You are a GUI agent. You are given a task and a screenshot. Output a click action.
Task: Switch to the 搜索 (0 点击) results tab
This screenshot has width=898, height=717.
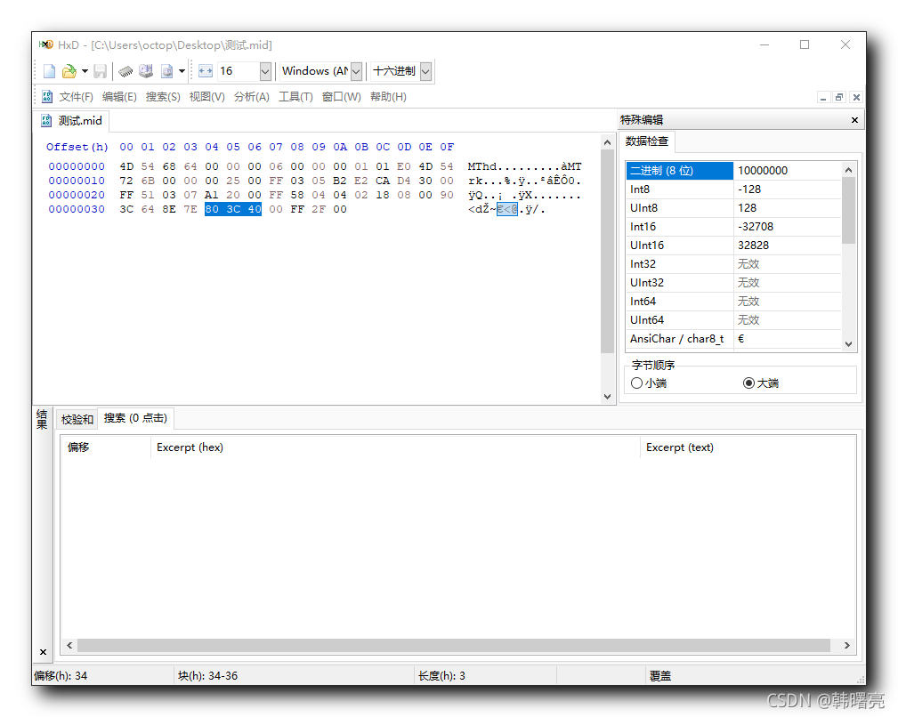point(136,418)
